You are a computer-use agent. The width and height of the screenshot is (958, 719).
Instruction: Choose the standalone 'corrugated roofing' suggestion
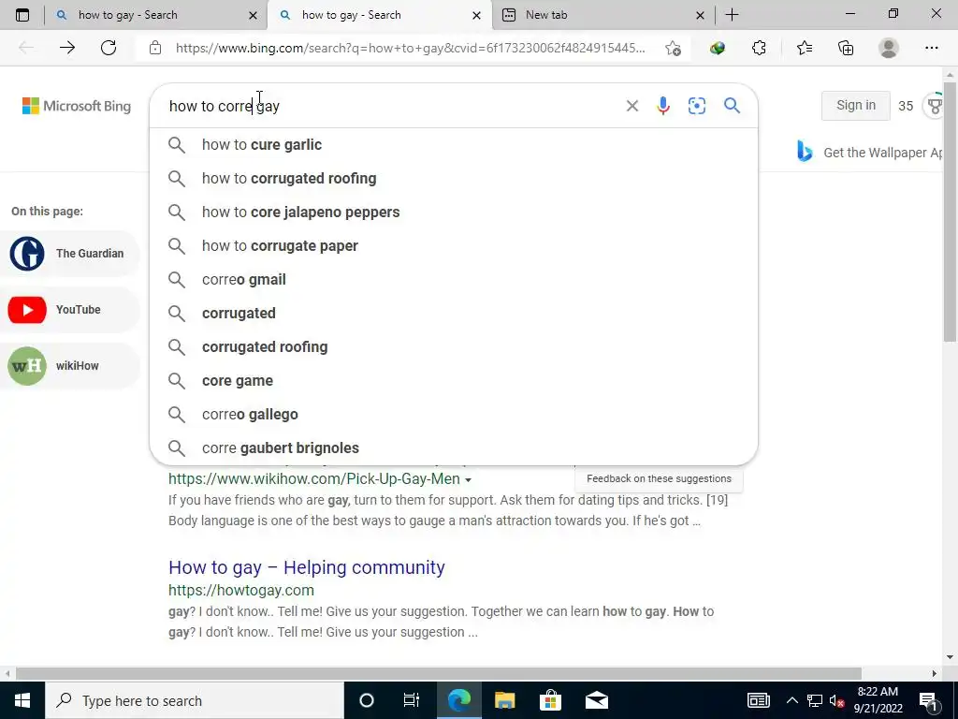click(x=454, y=346)
